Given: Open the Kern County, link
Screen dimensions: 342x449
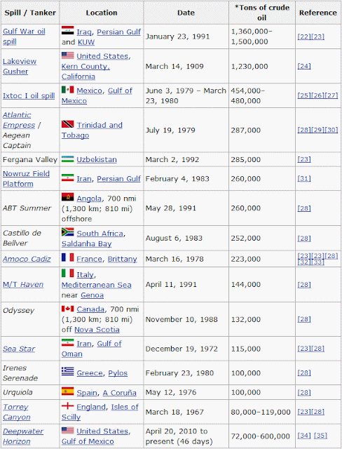Looking at the screenshot, I should point(85,67).
